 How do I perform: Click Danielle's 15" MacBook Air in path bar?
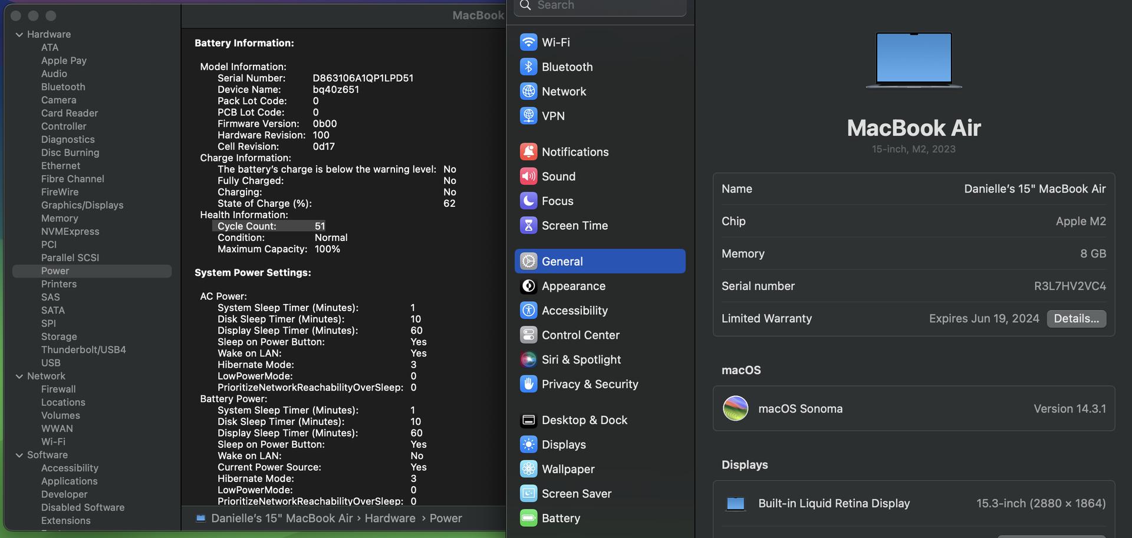(x=282, y=519)
